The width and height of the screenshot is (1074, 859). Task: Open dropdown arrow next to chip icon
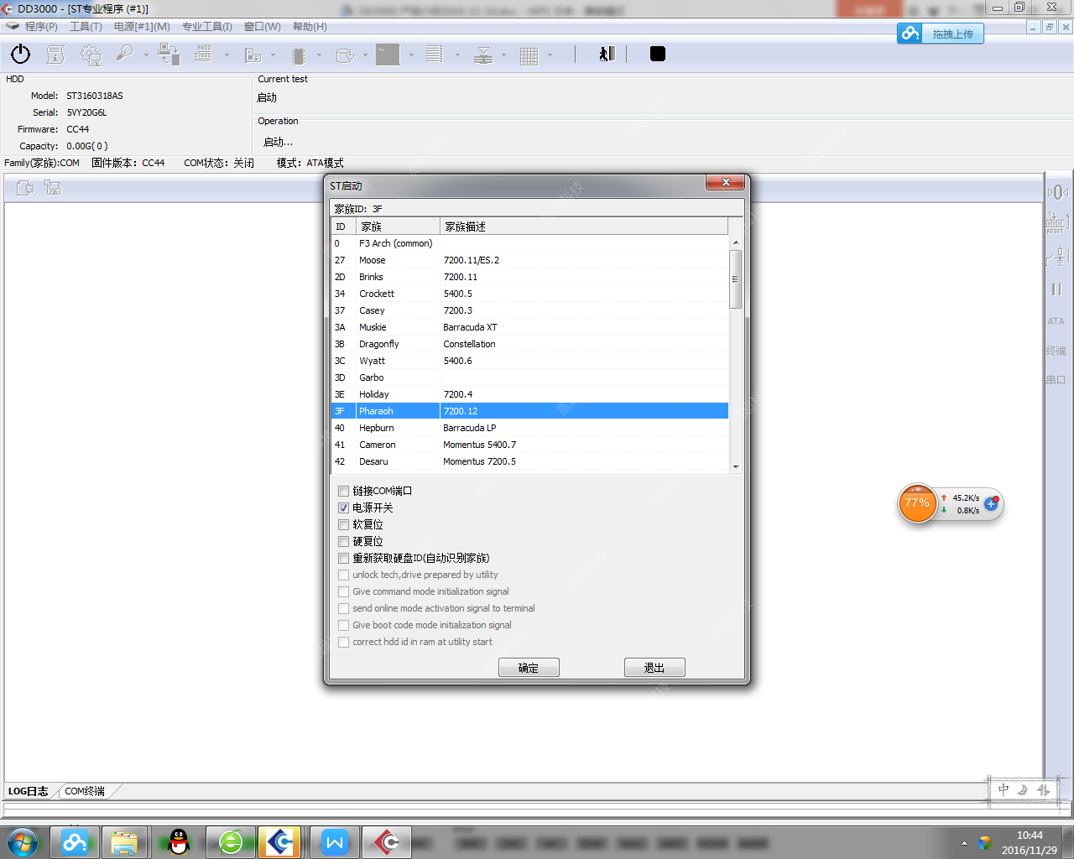[319, 55]
